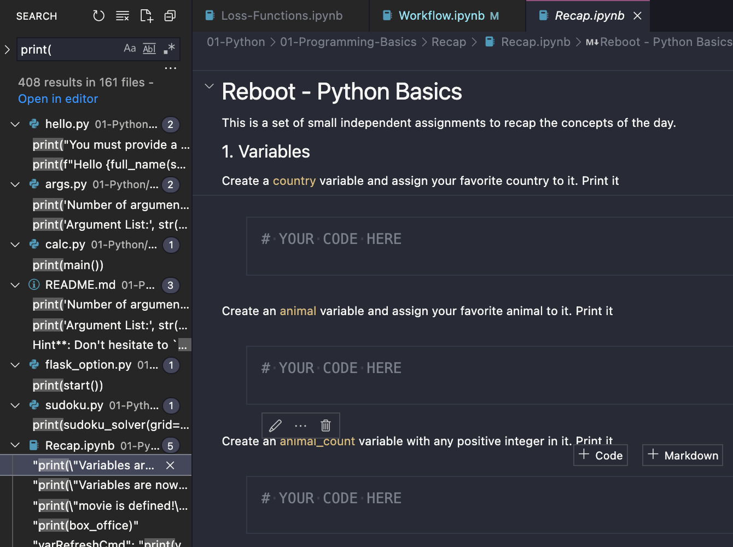Collapse hello.py search results
Image resolution: width=733 pixels, height=547 pixels.
15,124
